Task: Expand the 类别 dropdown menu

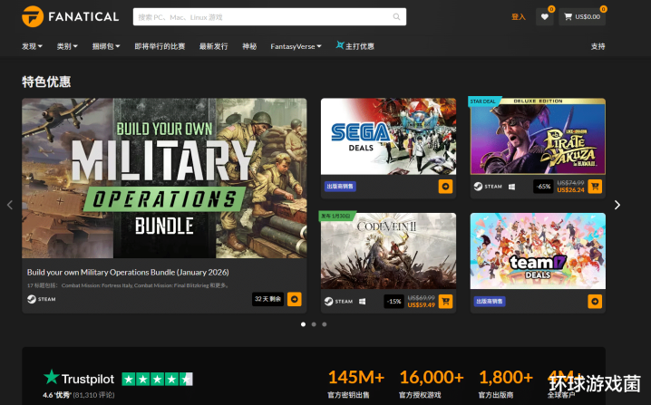Action: 67,46
